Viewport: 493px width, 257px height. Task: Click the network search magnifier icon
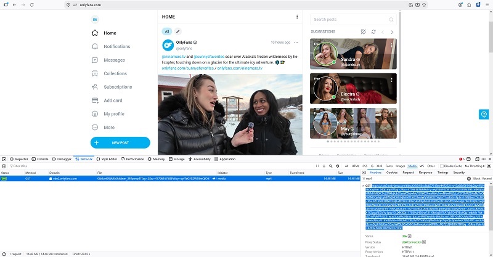(331, 166)
